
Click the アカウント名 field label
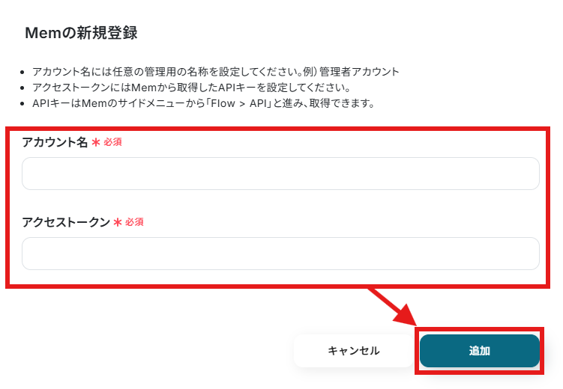tap(55, 142)
